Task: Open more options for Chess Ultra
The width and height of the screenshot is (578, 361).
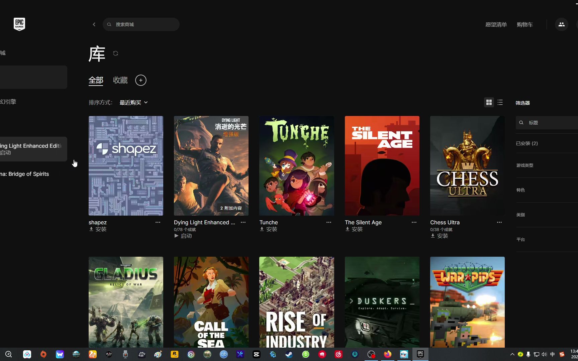Action: (499, 222)
